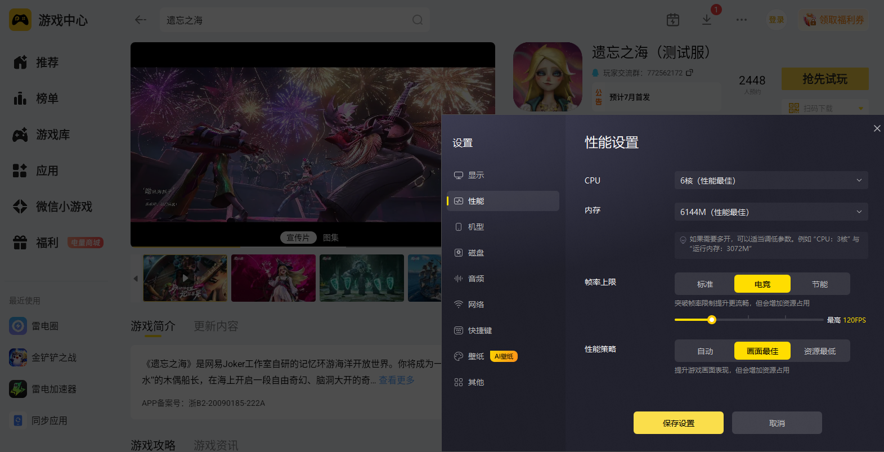Click the thumbnail strip left arrow
Image resolution: width=884 pixels, height=452 pixels.
point(136,278)
